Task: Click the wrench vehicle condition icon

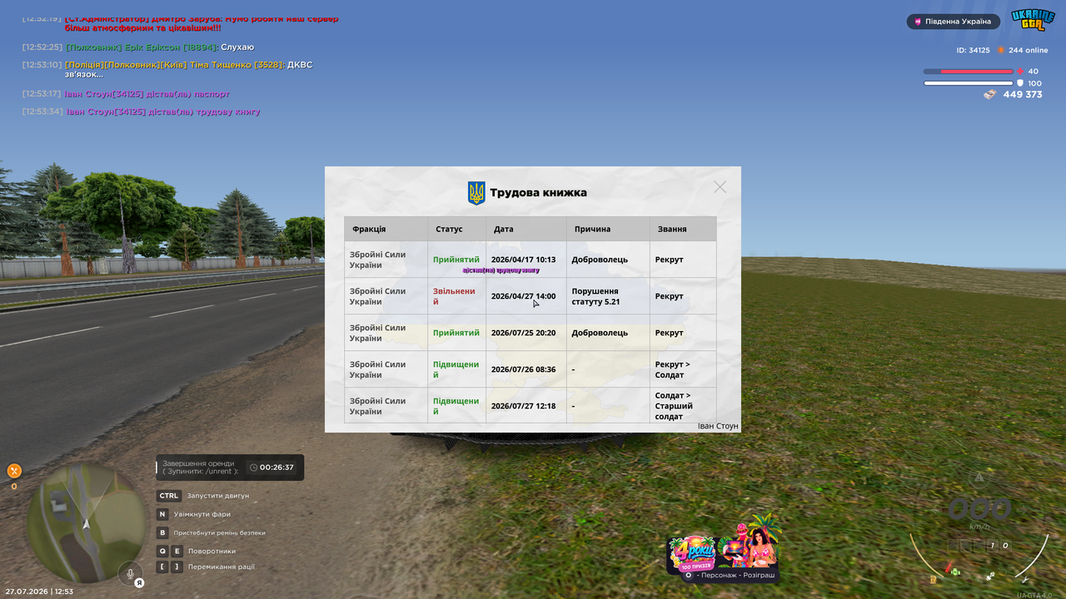Action: coord(1024,580)
